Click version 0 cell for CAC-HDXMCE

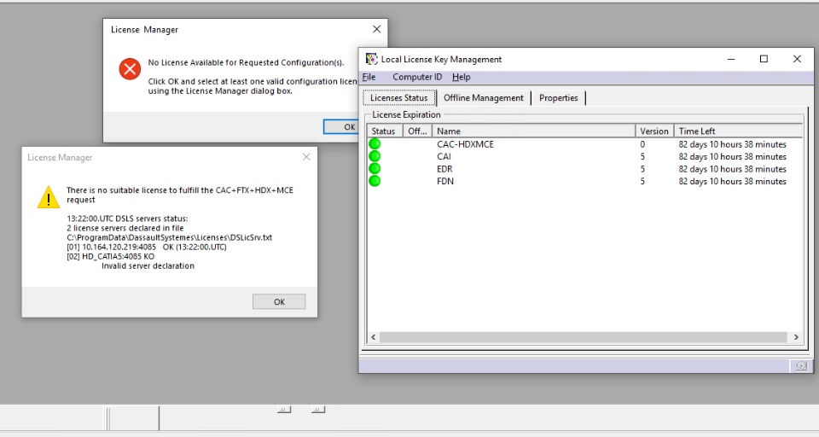click(x=642, y=144)
